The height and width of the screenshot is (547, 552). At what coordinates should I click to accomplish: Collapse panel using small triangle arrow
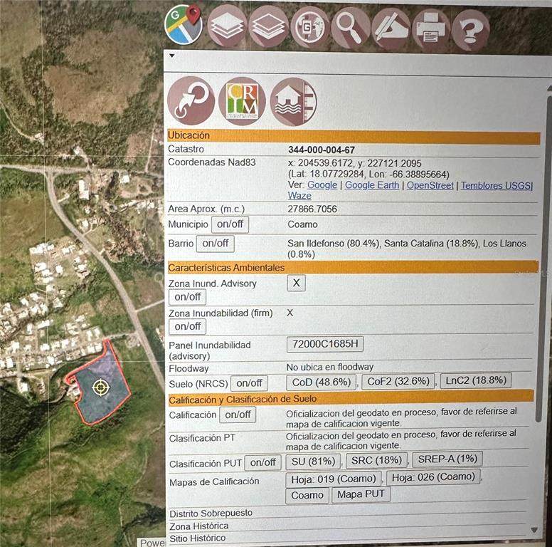coord(171,56)
